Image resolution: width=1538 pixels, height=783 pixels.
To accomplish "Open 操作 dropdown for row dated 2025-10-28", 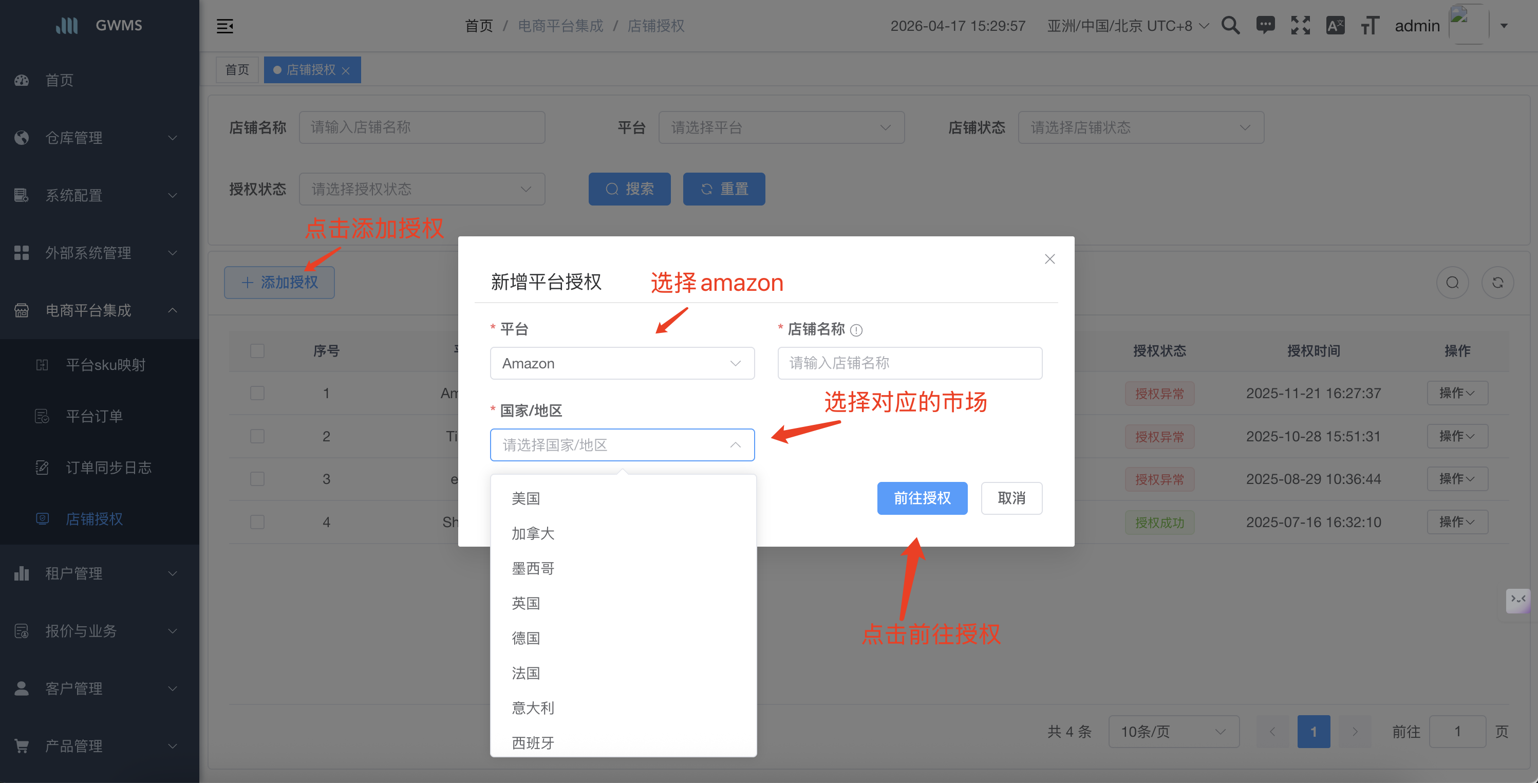I will tap(1457, 436).
